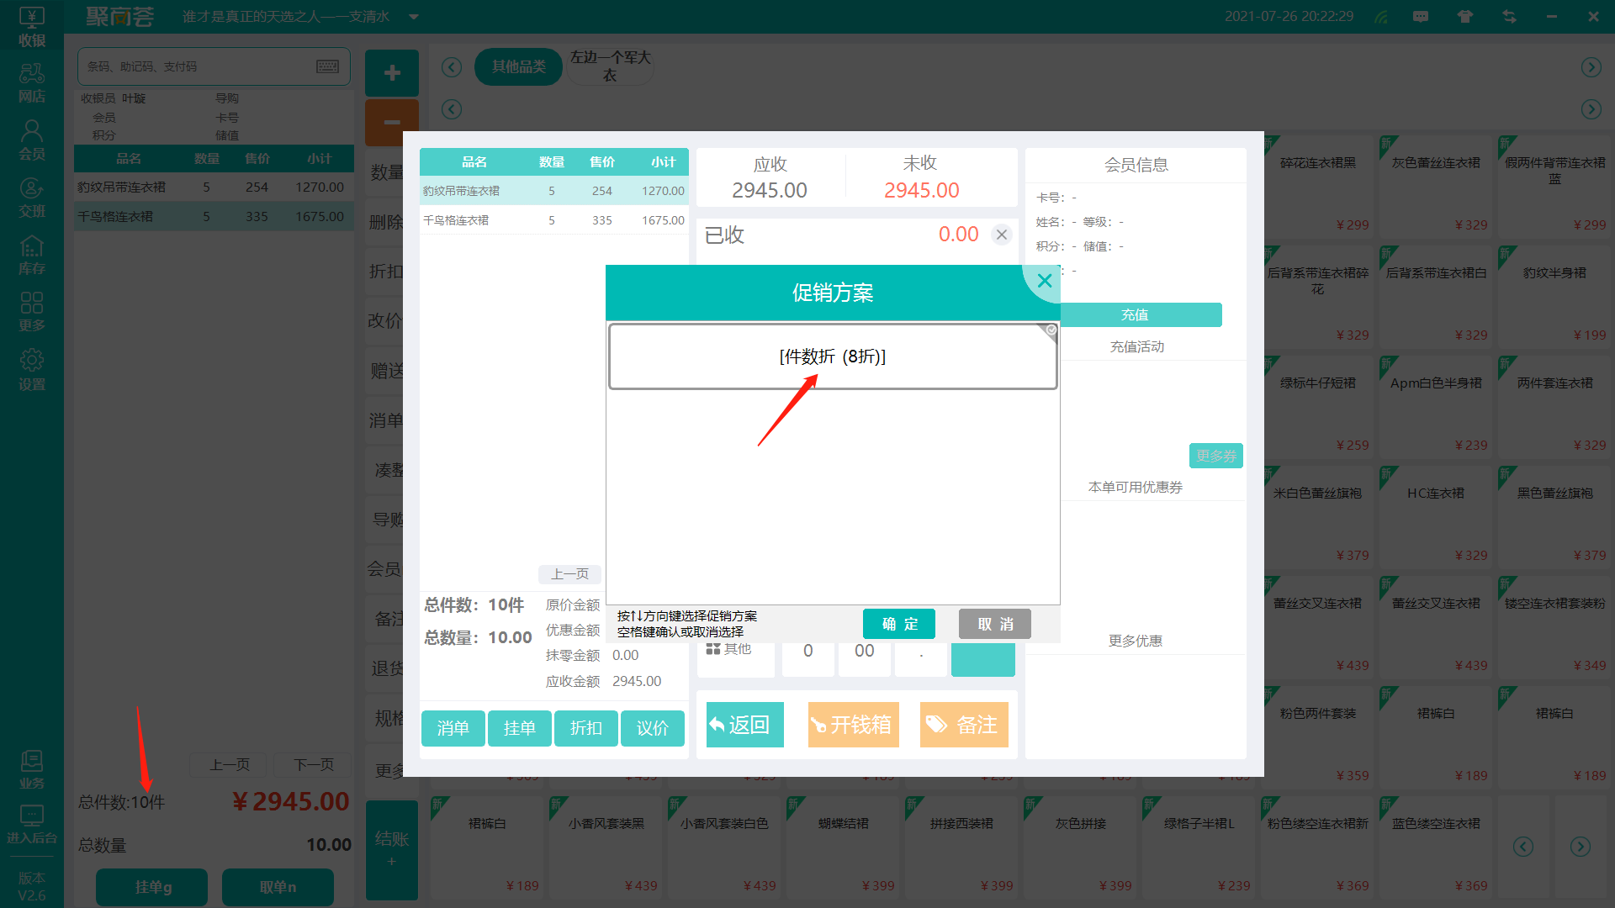This screenshot has height=908, width=1615.
Task: Close the 促销方案 promotion dialog
Action: pos(1045,282)
